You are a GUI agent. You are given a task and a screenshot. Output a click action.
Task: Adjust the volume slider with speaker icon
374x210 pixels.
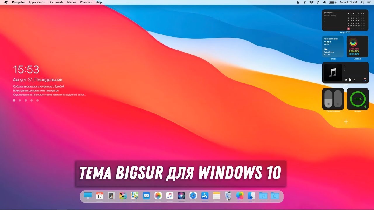(329, 99)
